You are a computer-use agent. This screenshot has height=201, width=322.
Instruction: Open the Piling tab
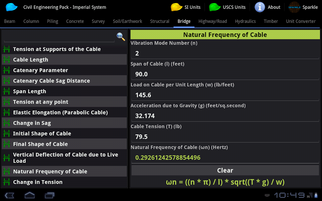(x=53, y=21)
